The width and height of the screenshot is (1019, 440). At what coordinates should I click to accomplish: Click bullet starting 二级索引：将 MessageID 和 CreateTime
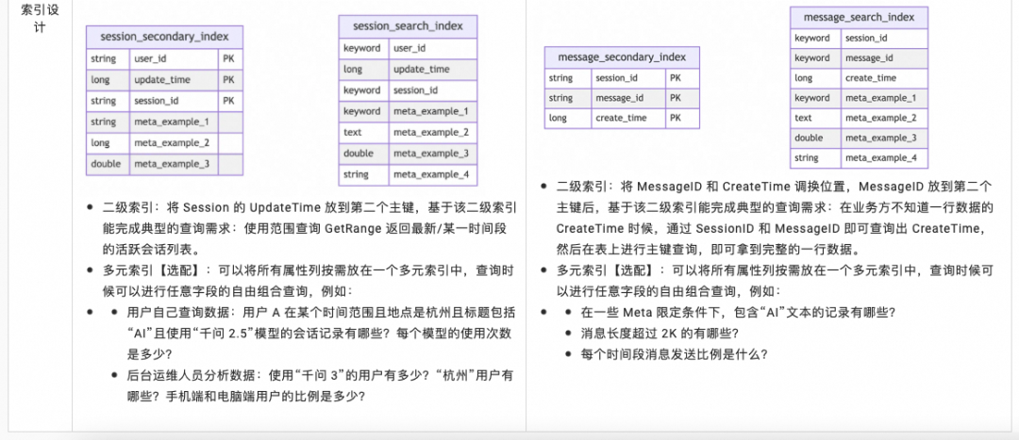click(x=776, y=218)
